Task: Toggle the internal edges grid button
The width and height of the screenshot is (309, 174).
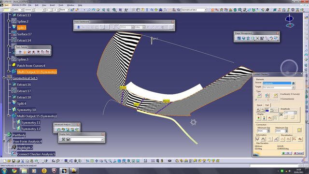Action: pyautogui.click(x=299, y=130)
